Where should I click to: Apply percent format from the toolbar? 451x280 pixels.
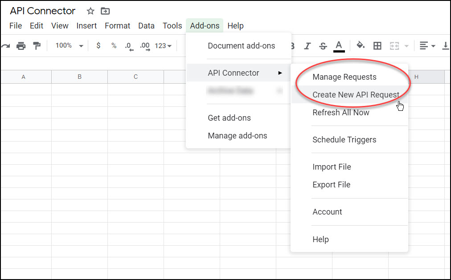(x=114, y=46)
